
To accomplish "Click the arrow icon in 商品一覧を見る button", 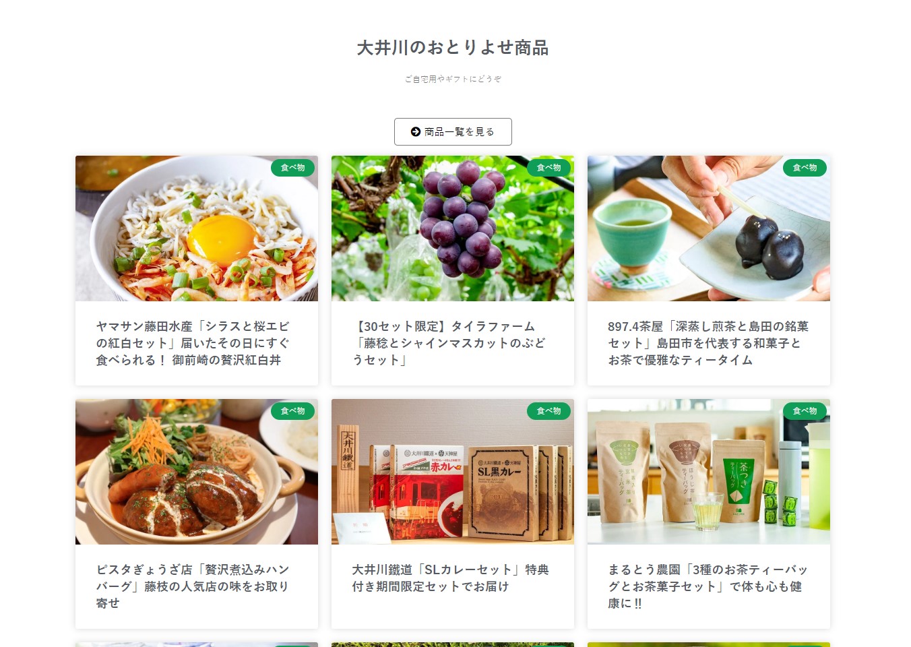I will point(416,132).
